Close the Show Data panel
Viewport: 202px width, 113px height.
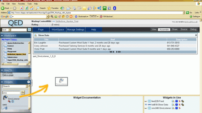click(x=196, y=35)
